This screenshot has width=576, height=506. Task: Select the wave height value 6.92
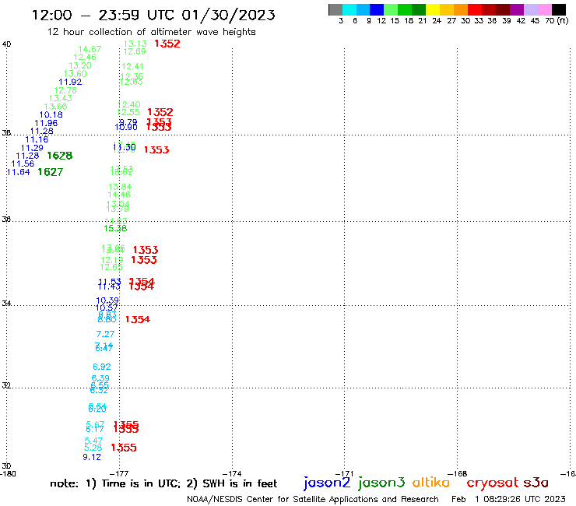coord(102,367)
